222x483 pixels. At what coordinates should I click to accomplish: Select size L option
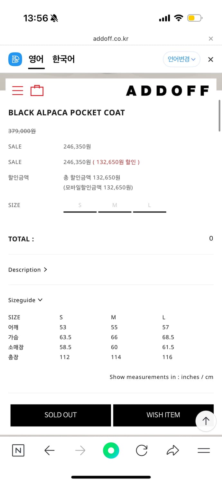150,205
